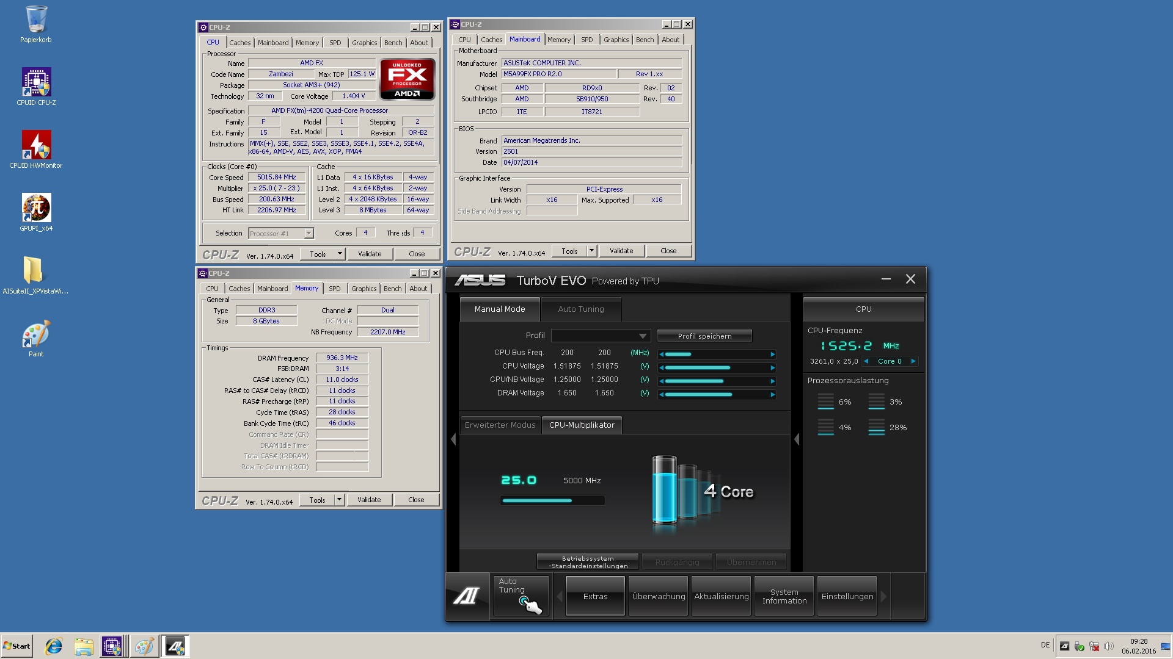Screen dimensions: 1173x659
Task: Adjust the CPU multiplier 25.0 slider
Action: coord(552,500)
